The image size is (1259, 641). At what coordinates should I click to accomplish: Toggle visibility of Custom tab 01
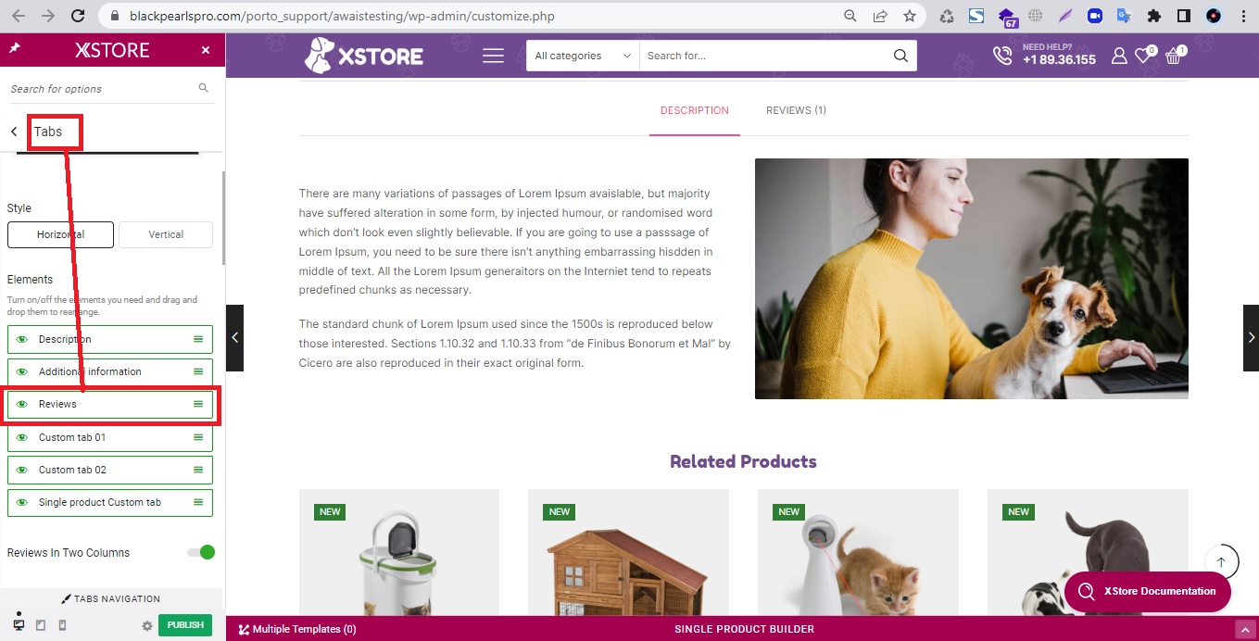22,437
